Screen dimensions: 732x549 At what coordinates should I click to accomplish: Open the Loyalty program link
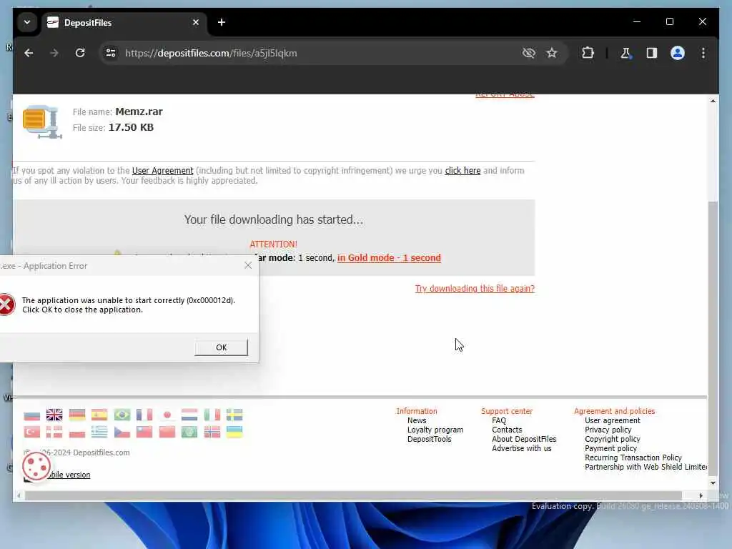tap(435, 430)
